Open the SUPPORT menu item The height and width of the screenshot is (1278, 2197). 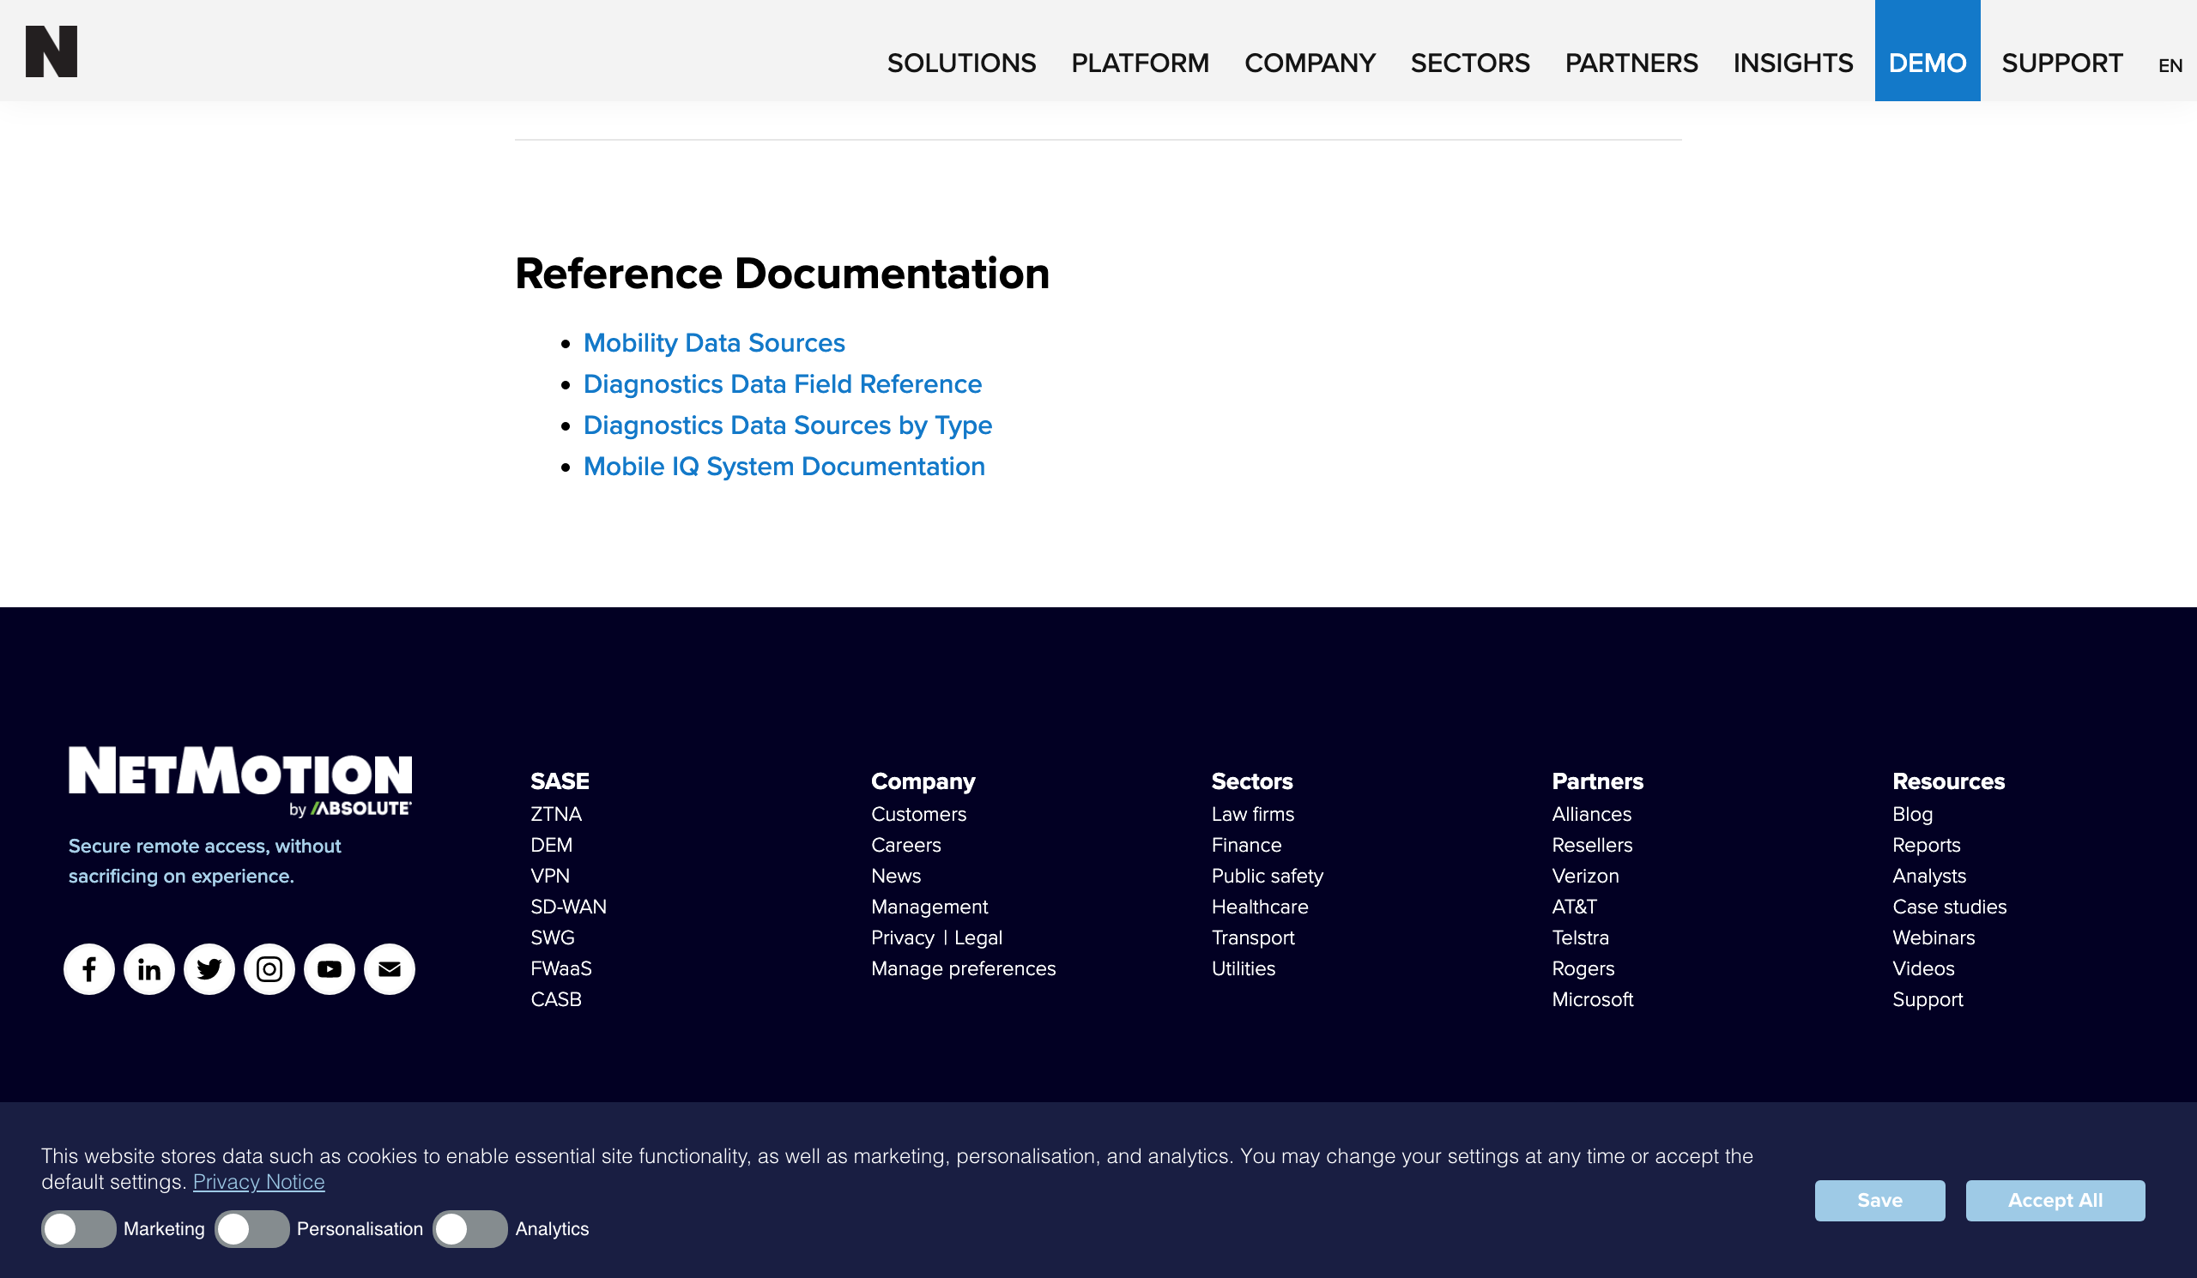coord(2062,63)
